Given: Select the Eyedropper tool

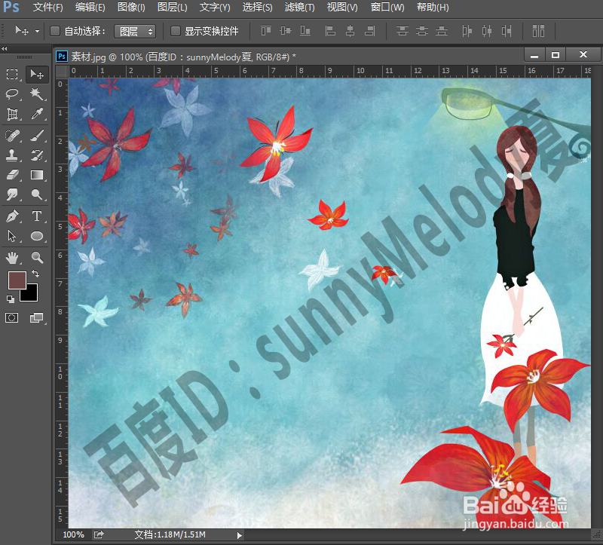Looking at the screenshot, I should click(37, 114).
